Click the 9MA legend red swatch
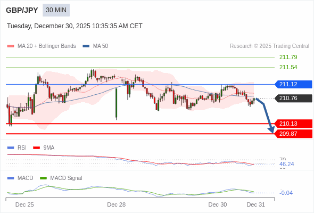The height and width of the screenshot is (213, 314). 36,148
